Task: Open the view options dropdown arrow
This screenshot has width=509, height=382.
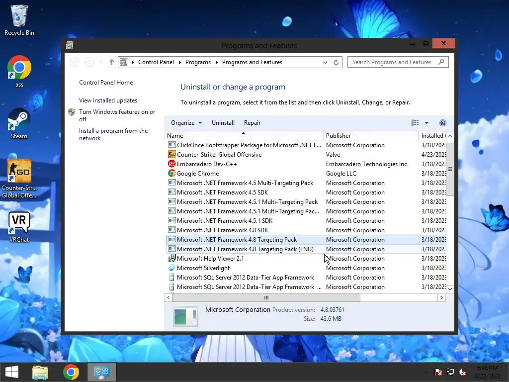Action: click(x=426, y=123)
